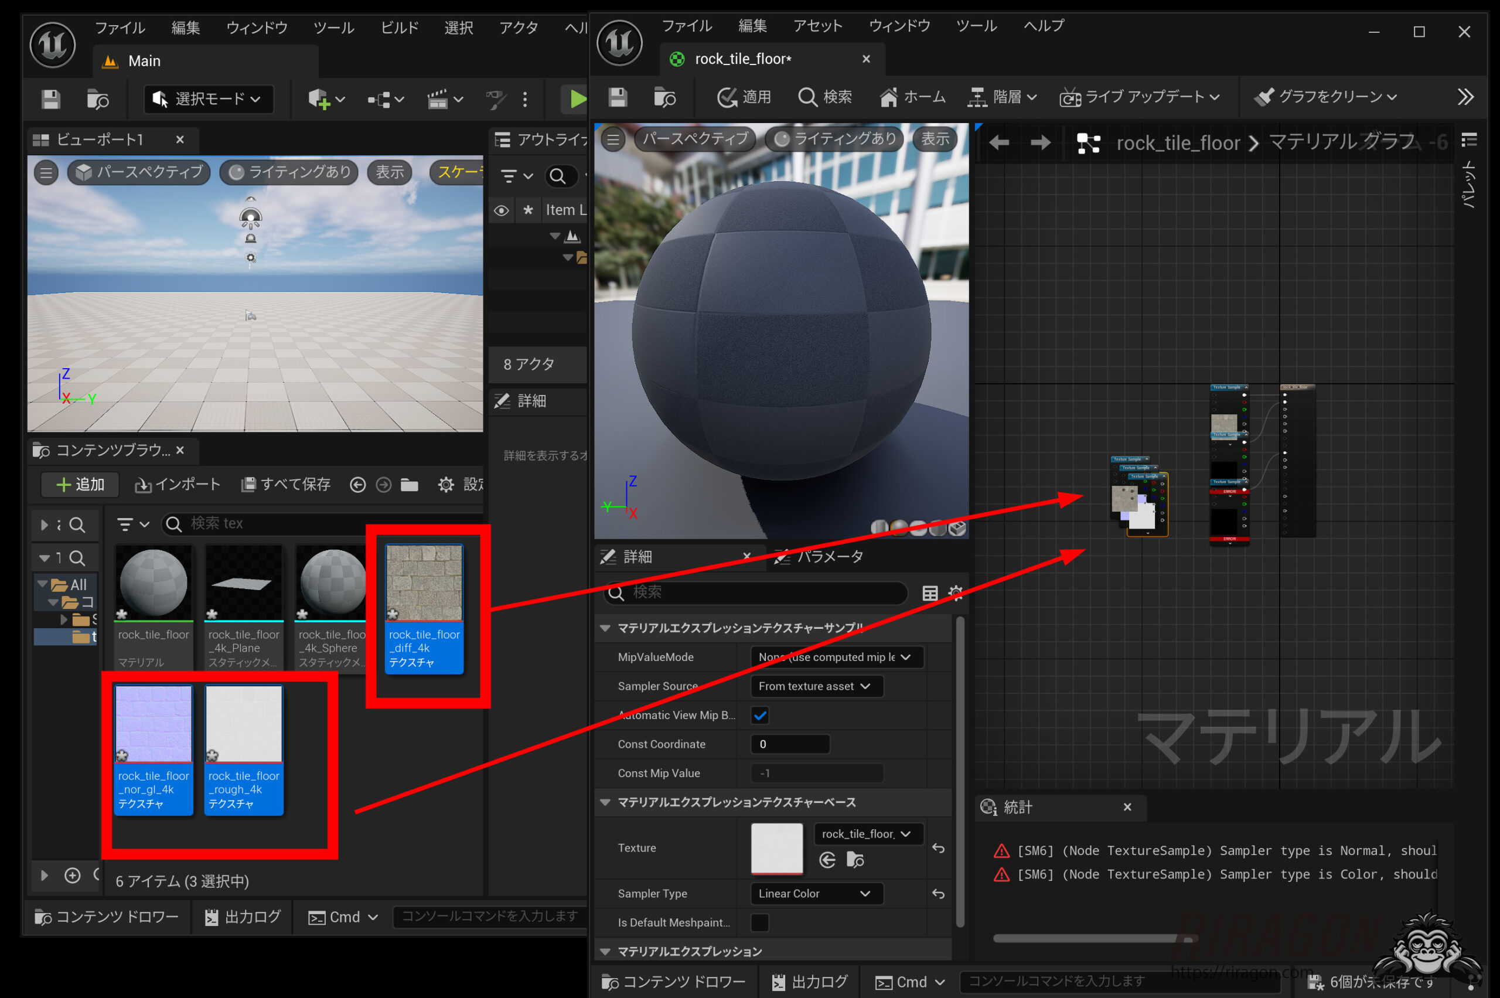
Task: Click save icon in main editor toolbar
Action: click(51, 99)
